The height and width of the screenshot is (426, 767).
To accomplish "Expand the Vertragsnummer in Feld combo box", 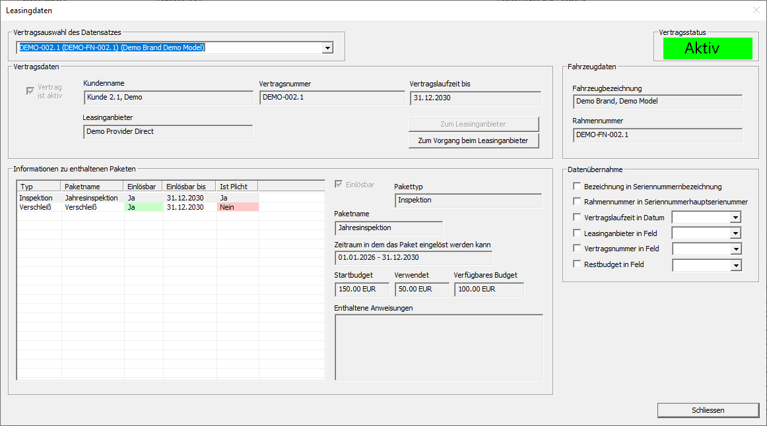I will pyautogui.click(x=736, y=249).
